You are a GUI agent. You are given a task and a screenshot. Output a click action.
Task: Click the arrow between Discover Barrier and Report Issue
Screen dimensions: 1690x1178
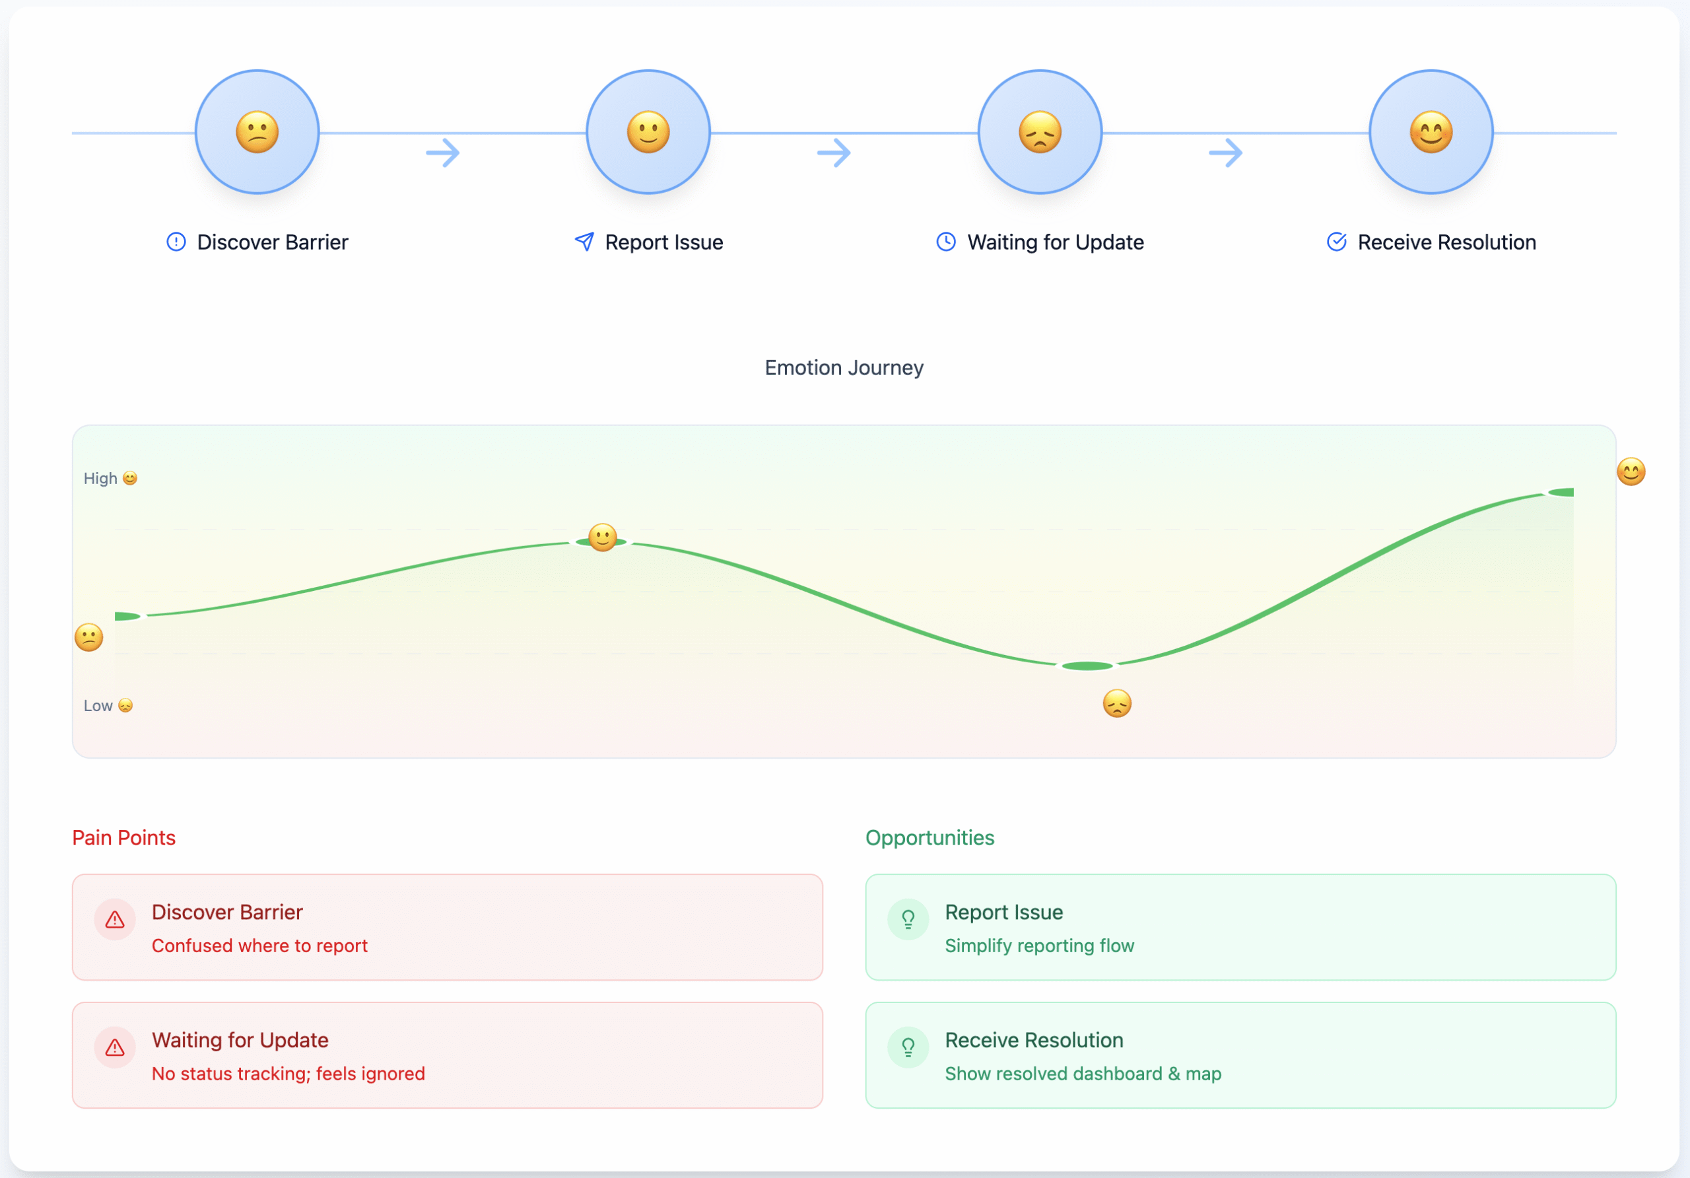442,153
